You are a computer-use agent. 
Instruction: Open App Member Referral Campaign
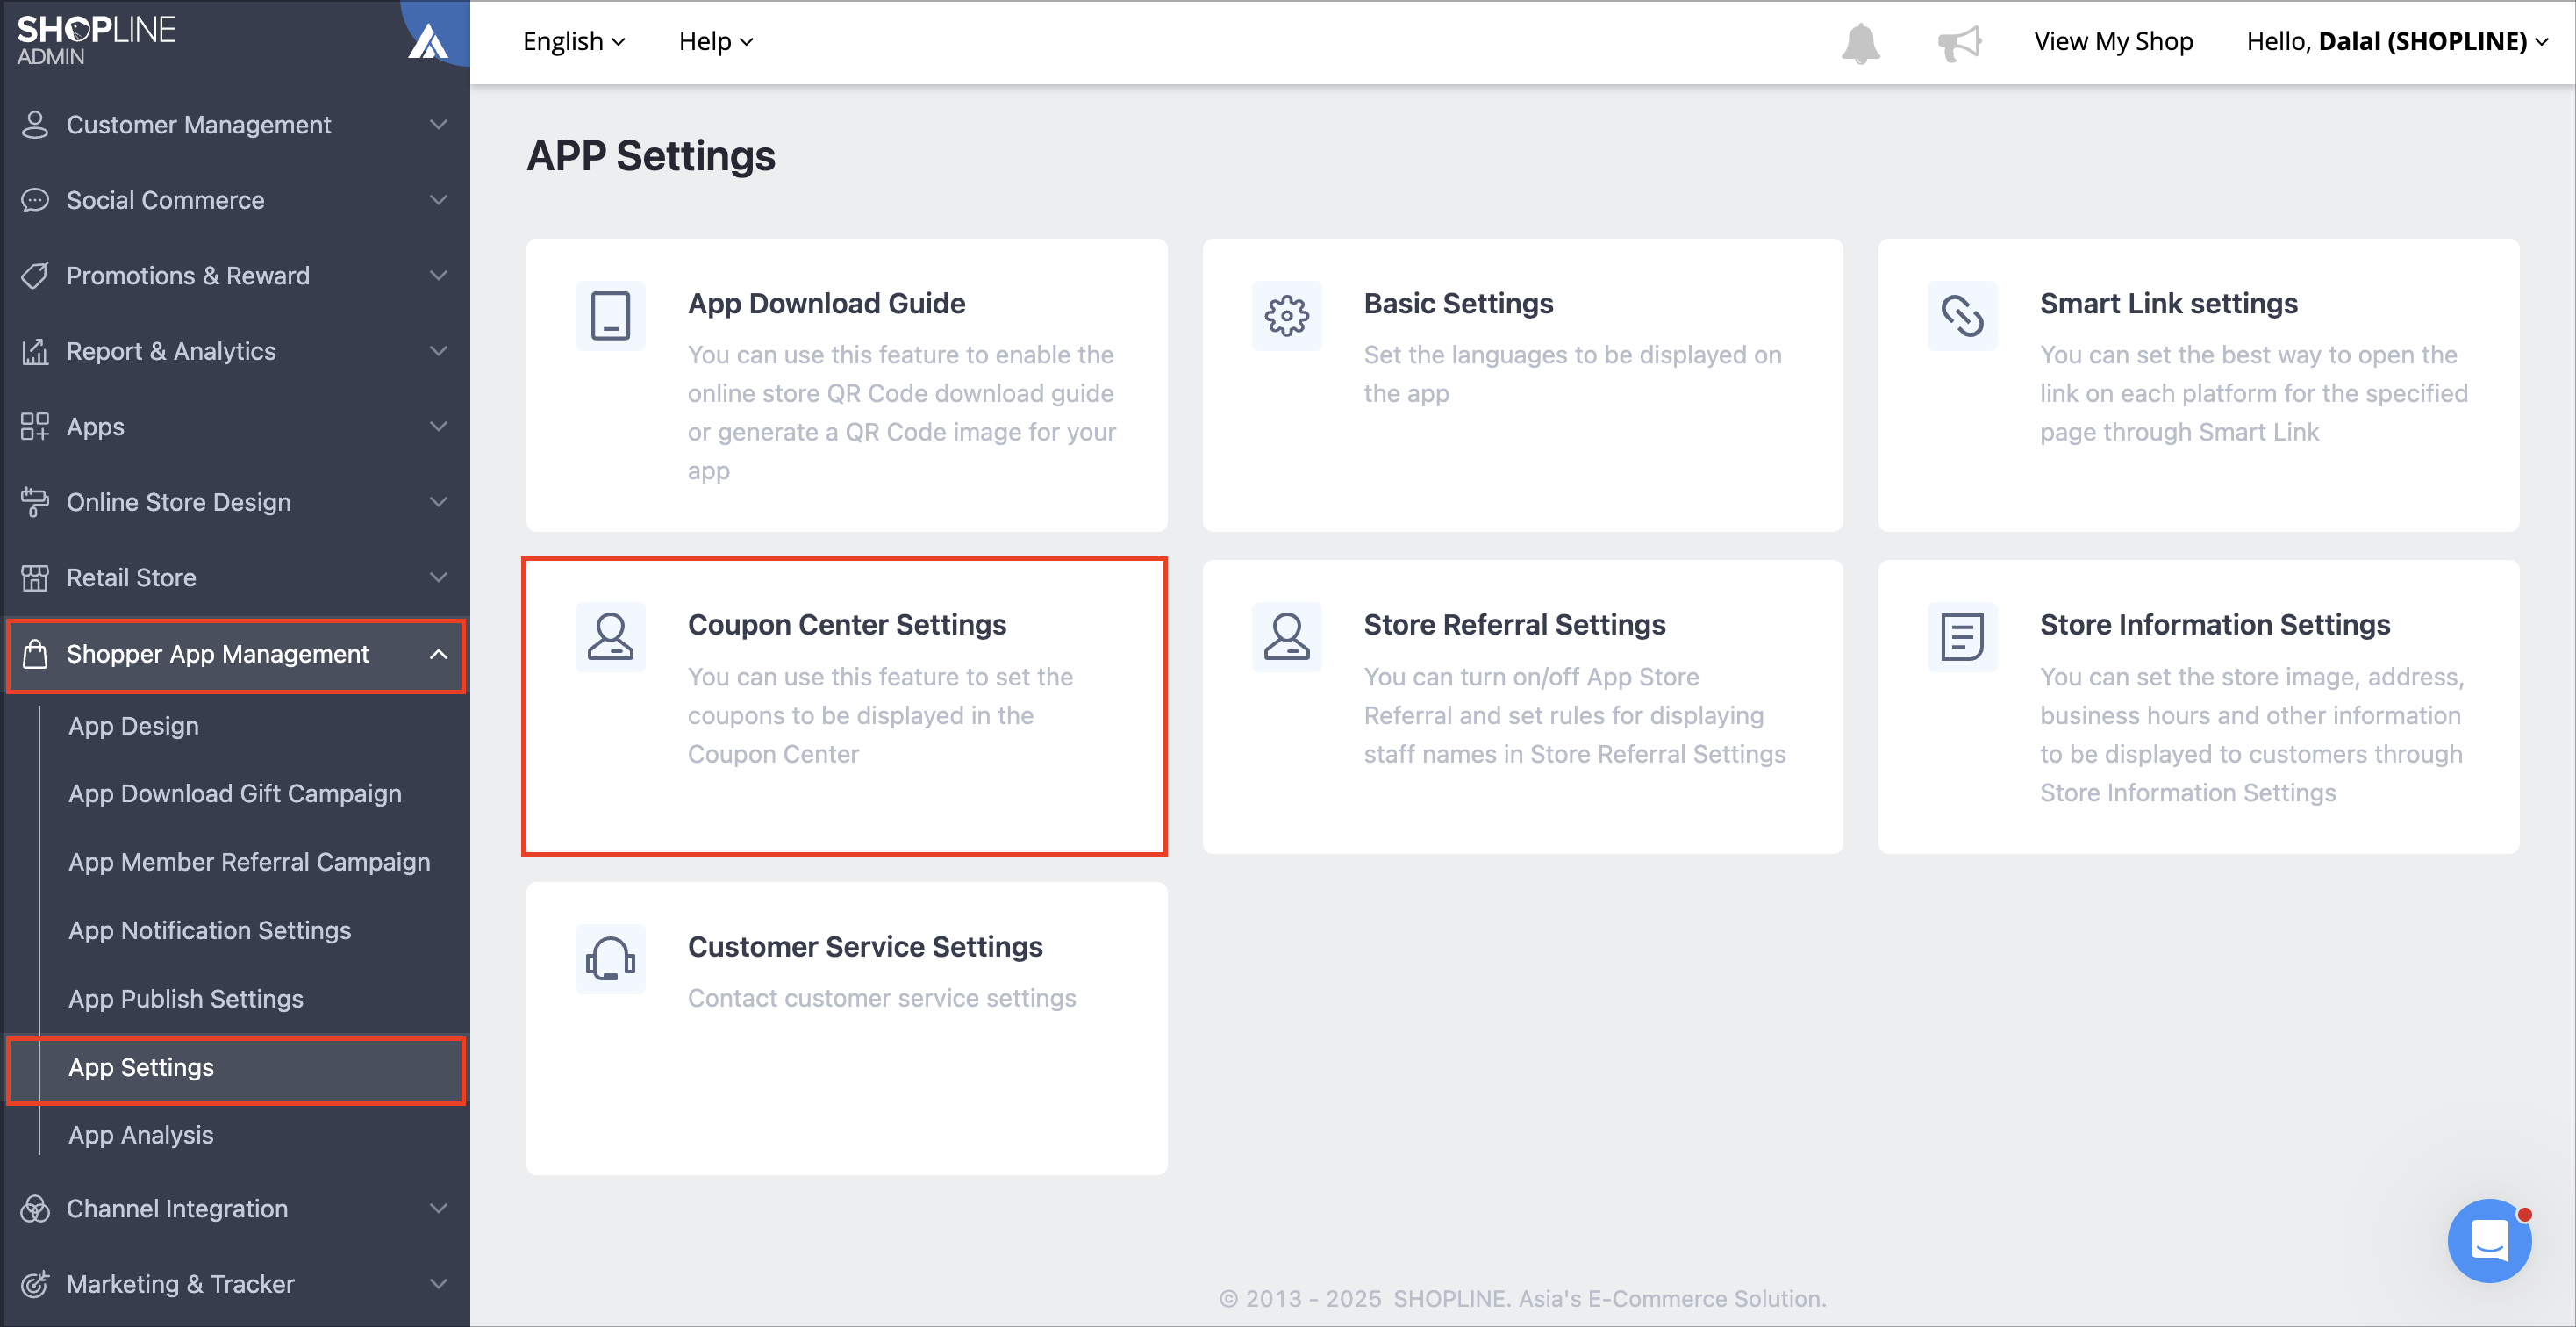pyautogui.click(x=249, y=862)
